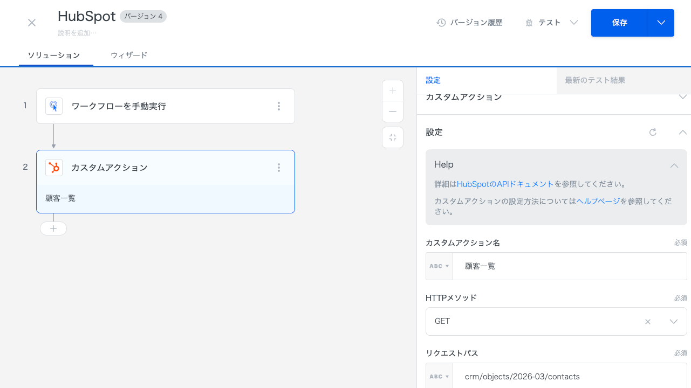Viewport: 691px width, 388px height.
Task: Clear the GET HTTP method value
Action: (648, 322)
